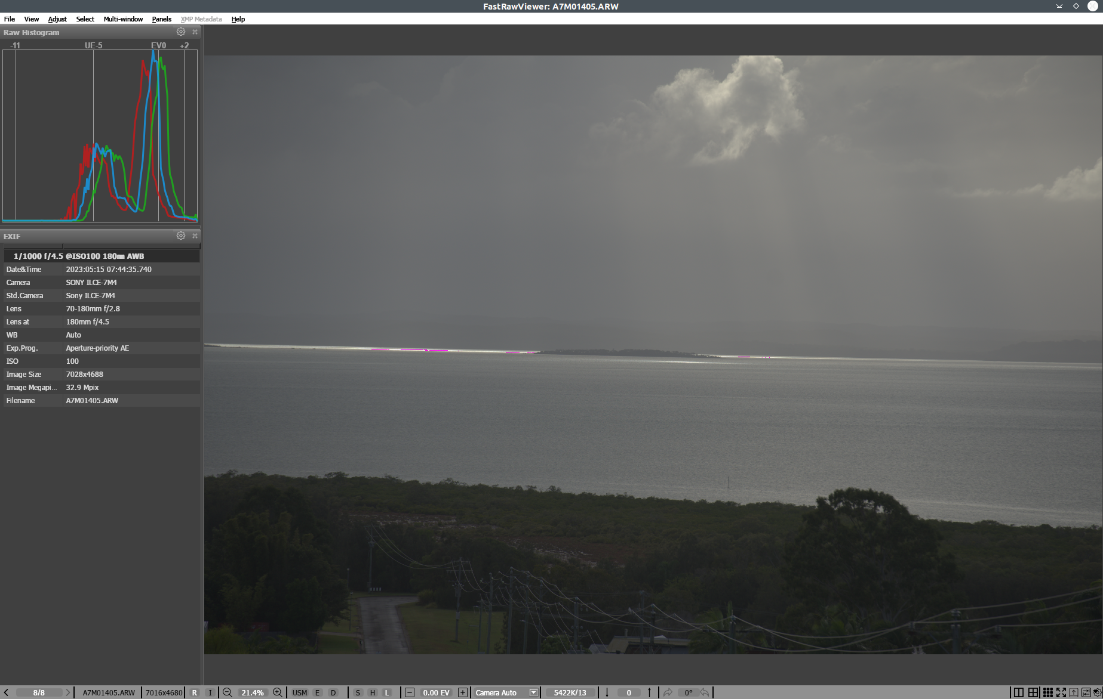Show four-image multi-window view
The image size is (1103, 699).
pos(1033,692)
